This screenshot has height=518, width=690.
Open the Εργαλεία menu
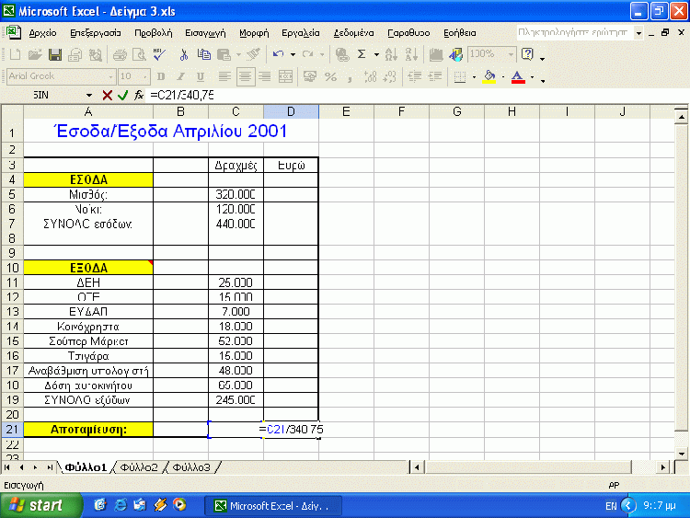[301, 33]
